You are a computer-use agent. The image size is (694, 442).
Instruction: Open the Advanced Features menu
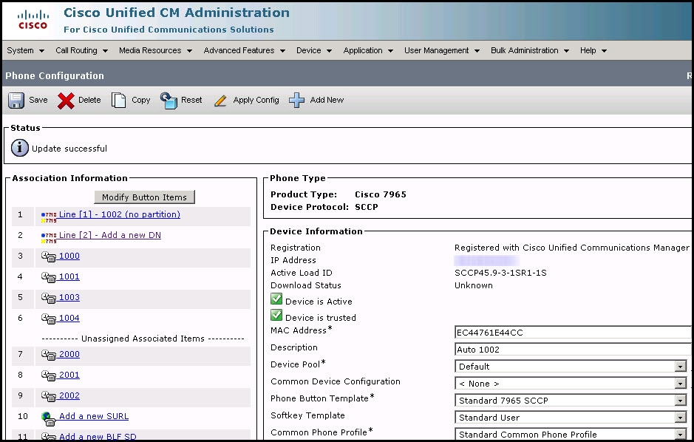[x=245, y=50]
